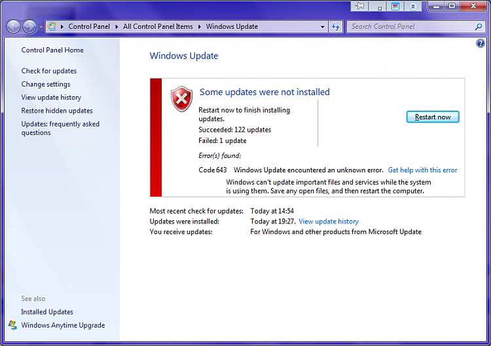Minimize the Windows Update window
The width and height of the screenshot is (491, 346).
pyautogui.click(x=436, y=6)
